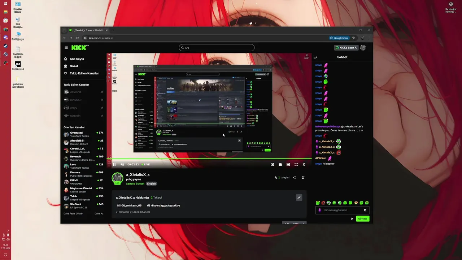The image size is (462, 260).
Task: Open followed channel Mithrain
Action: click(x=83, y=116)
